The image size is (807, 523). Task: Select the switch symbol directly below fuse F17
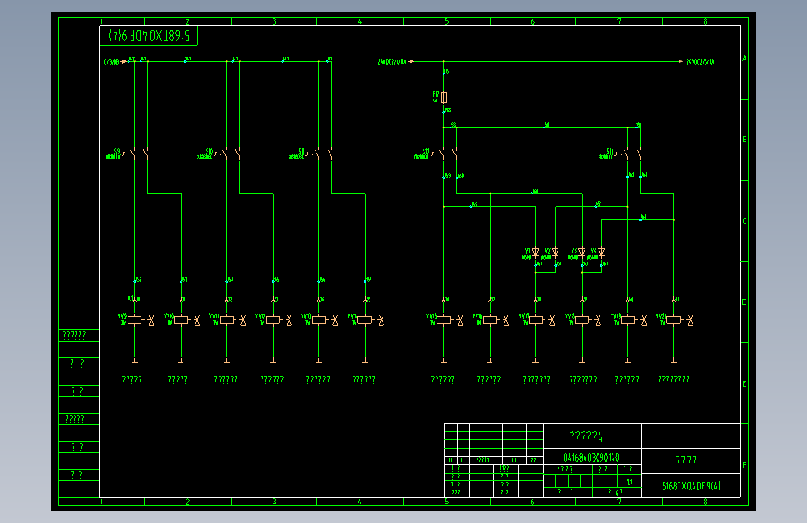point(444,154)
